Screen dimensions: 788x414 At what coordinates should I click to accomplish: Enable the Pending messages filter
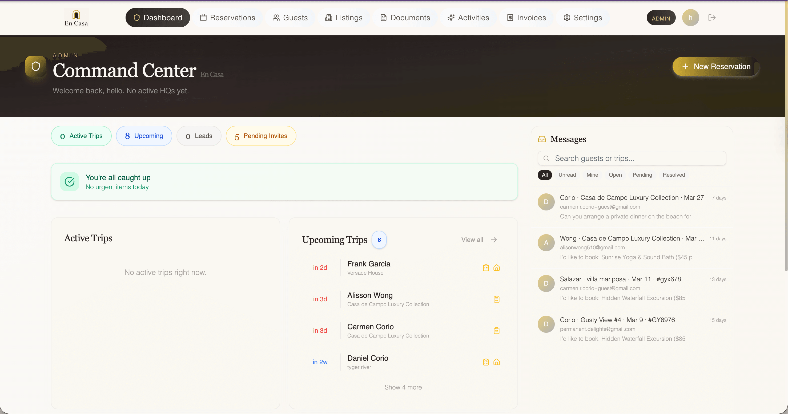(642, 174)
